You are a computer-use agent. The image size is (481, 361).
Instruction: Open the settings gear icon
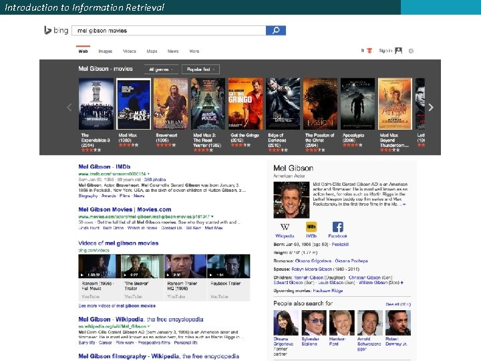click(x=411, y=51)
